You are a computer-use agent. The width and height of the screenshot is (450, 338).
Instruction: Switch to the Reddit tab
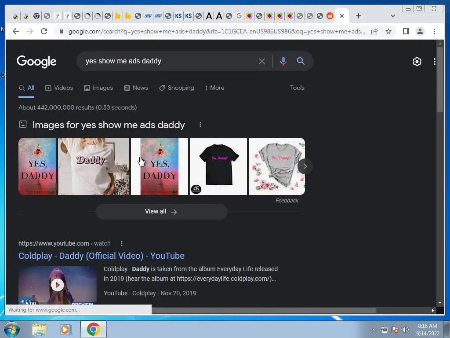(x=330, y=16)
